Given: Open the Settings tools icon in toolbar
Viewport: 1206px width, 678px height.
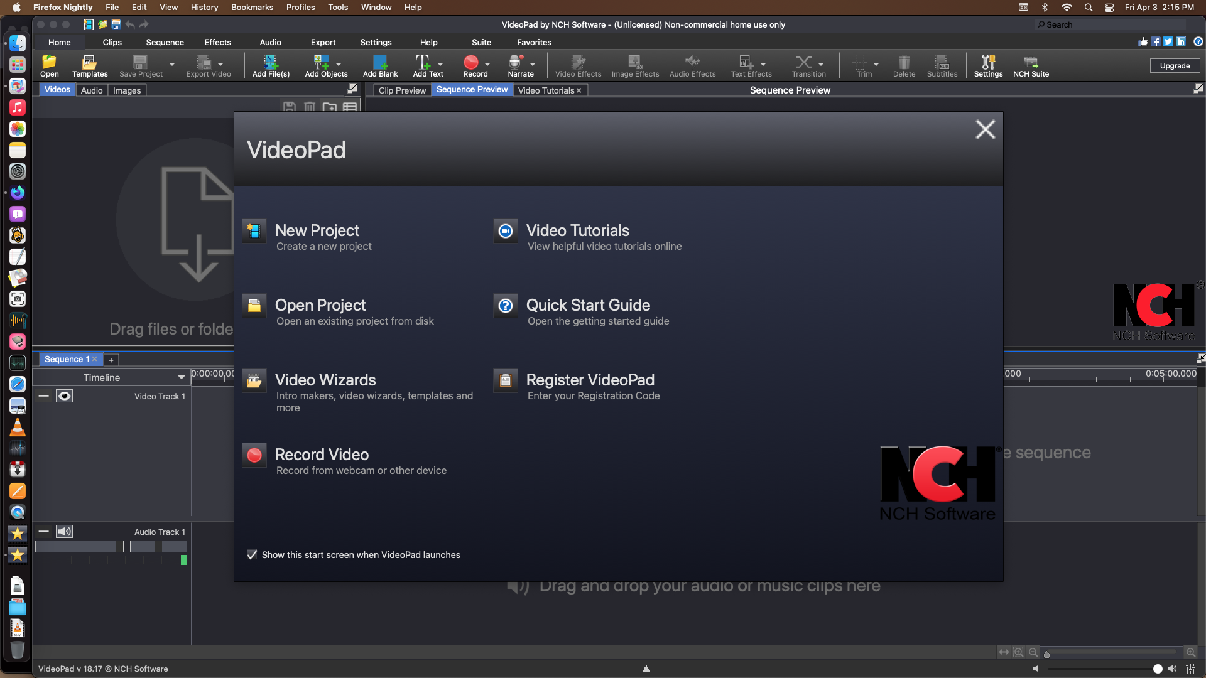Looking at the screenshot, I should pyautogui.click(x=988, y=65).
